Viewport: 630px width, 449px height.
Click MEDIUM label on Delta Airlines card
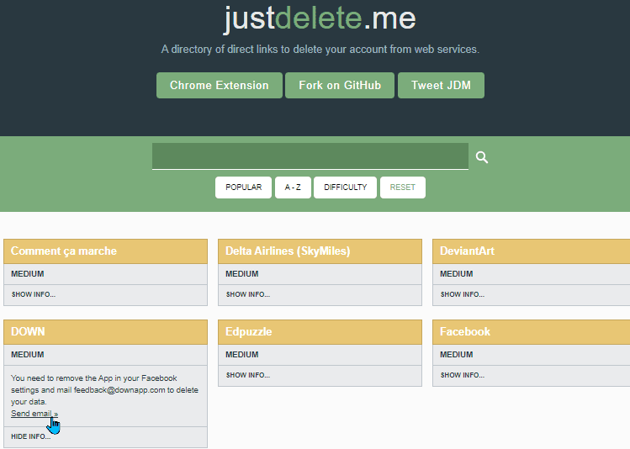tap(242, 274)
